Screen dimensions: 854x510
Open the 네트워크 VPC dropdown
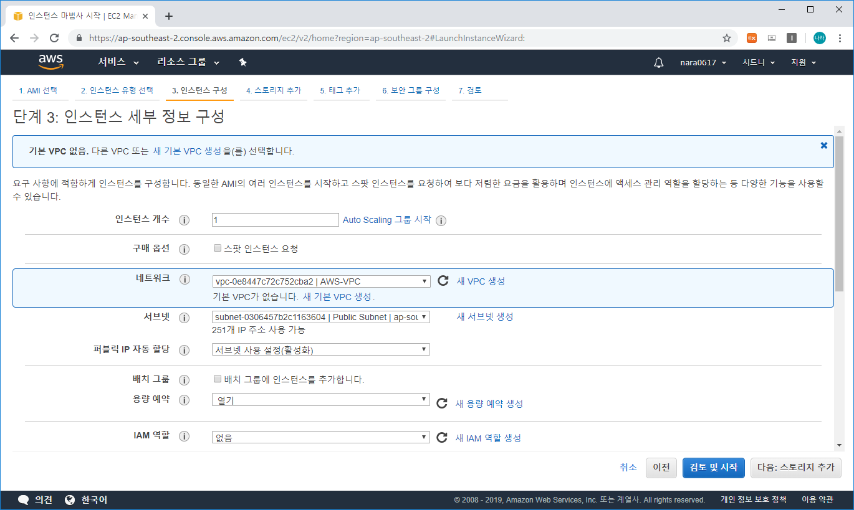point(321,281)
